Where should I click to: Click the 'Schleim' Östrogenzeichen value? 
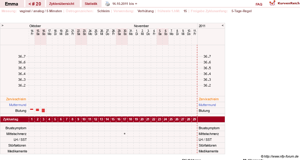(x=103, y=11)
